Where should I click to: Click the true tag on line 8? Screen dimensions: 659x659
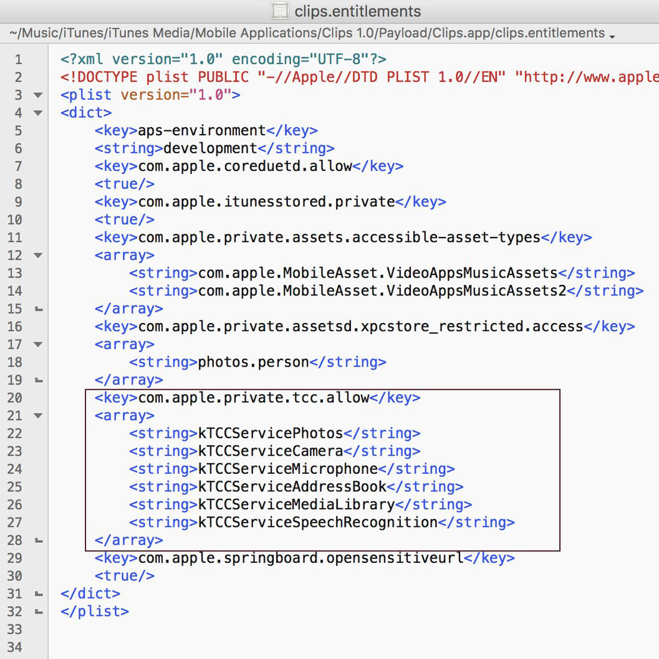125,184
